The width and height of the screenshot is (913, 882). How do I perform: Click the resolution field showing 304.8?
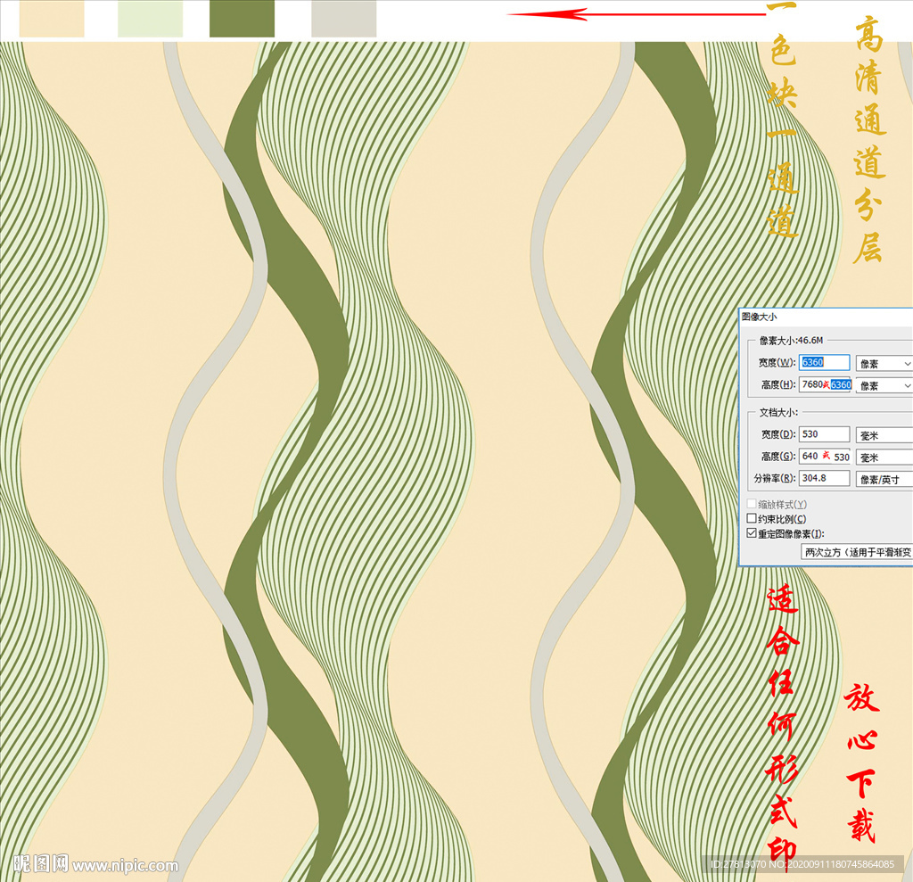point(824,478)
